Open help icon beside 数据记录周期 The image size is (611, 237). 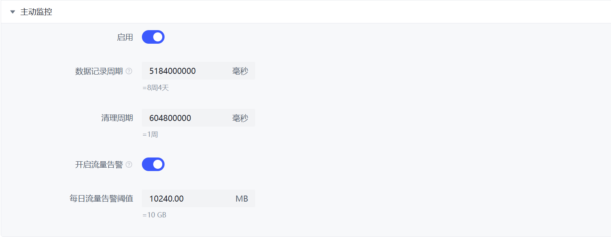click(129, 71)
